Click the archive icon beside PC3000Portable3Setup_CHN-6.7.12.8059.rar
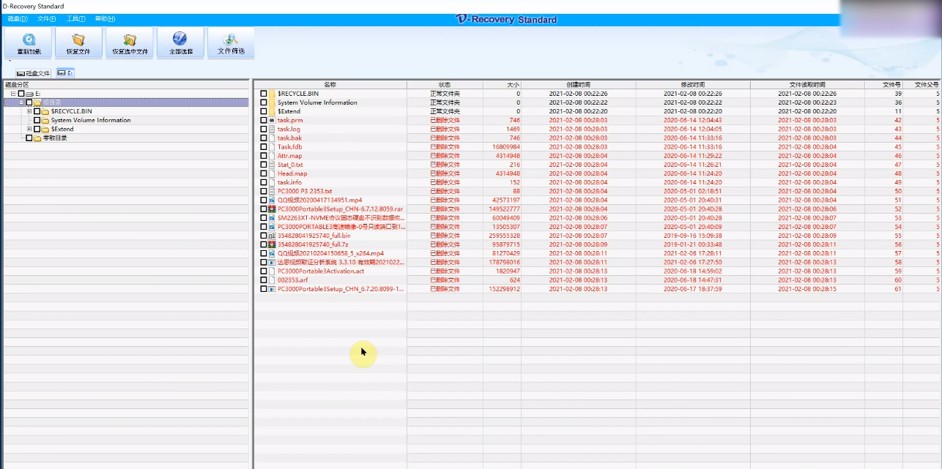Image resolution: width=942 pixels, height=469 pixels. [x=272, y=209]
